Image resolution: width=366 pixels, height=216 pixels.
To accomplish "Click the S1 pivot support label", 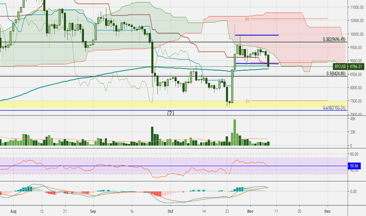I will click(247, 101).
